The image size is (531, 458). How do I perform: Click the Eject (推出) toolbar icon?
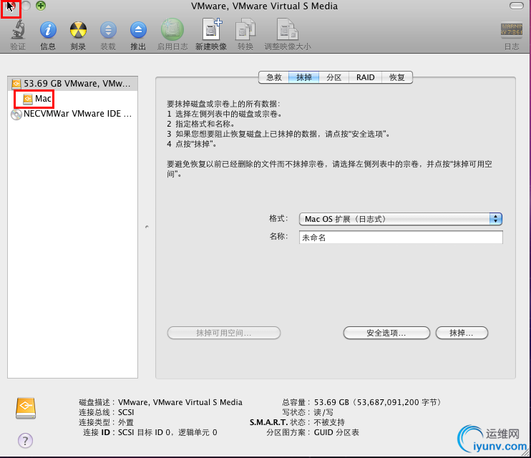[x=138, y=30]
